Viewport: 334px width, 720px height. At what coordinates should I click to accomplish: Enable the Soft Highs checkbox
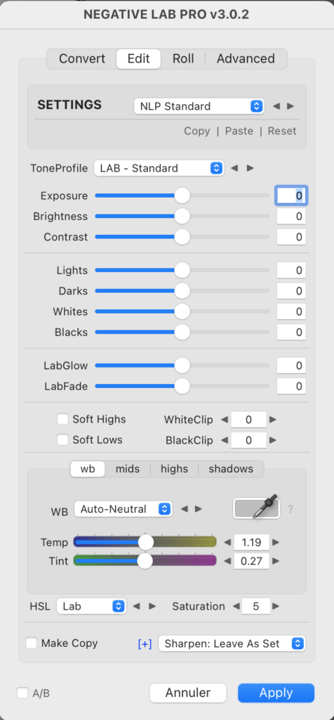[62, 419]
